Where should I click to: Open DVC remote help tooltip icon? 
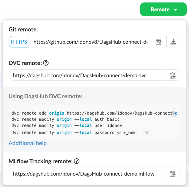click(46, 63)
